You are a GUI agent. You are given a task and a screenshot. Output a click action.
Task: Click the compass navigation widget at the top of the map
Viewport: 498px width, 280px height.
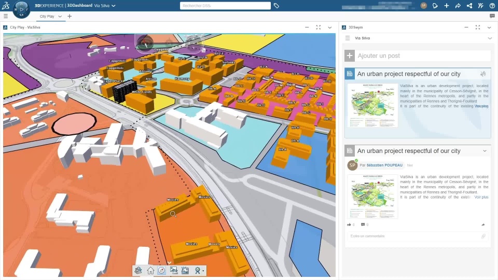pyautogui.click(x=145, y=43)
